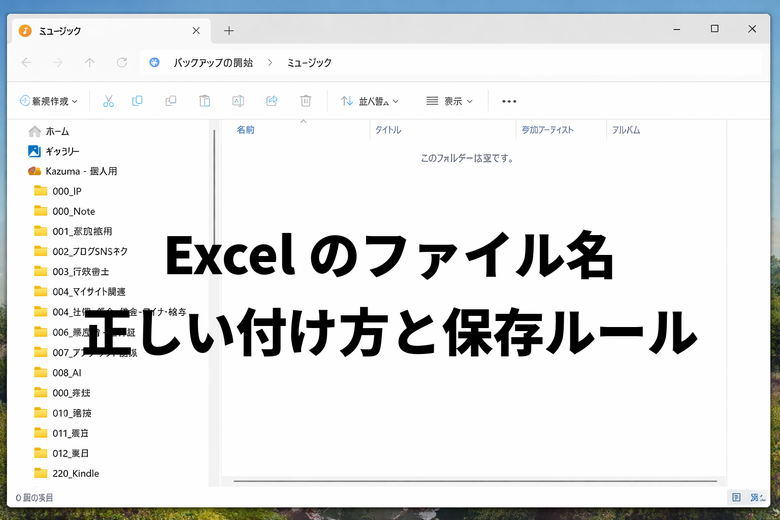This screenshot has width=780, height=520.
Task: Click the horizontal scrollbar in file pane
Action: pyautogui.click(x=475, y=481)
